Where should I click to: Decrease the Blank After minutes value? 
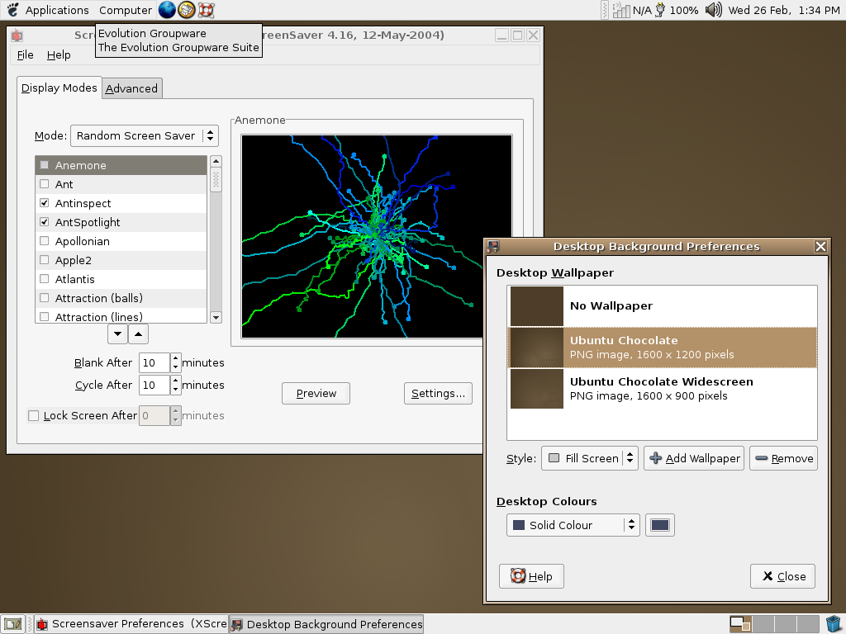(x=175, y=367)
